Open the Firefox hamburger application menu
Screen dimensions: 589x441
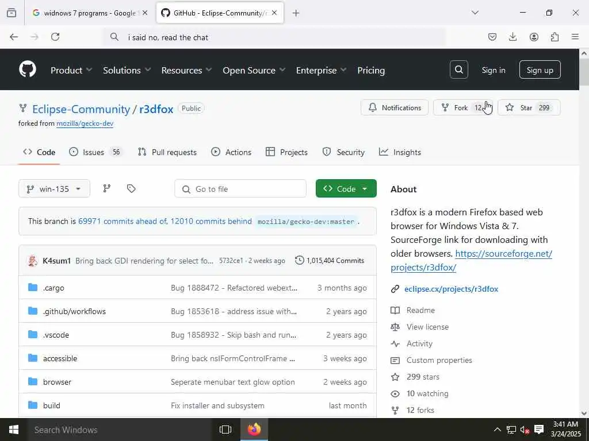(575, 37)
